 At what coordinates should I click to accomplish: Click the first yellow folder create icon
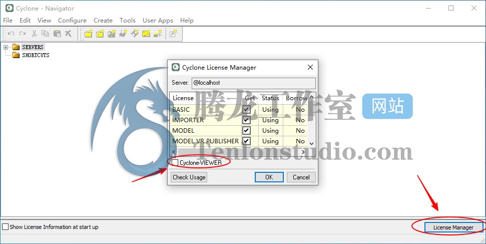pos(89,34)
